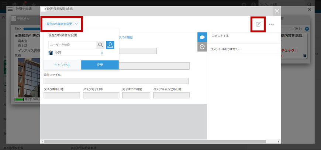The height and width of the screenshot is (150, 321).
Task: Open the ステータスの履歴 link
Action: tap(125, 37)
